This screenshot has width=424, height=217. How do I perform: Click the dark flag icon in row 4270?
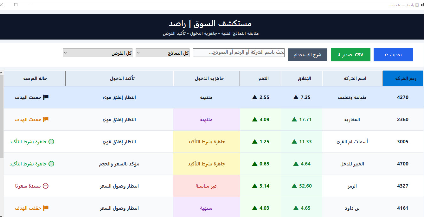pos(46,97)
